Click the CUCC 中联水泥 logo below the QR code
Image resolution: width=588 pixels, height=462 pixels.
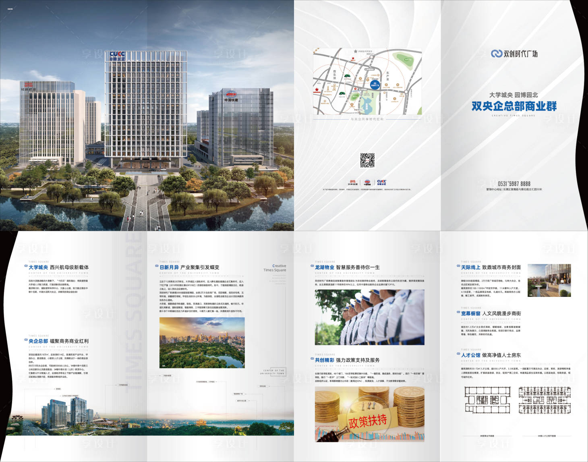pos(381,182)
